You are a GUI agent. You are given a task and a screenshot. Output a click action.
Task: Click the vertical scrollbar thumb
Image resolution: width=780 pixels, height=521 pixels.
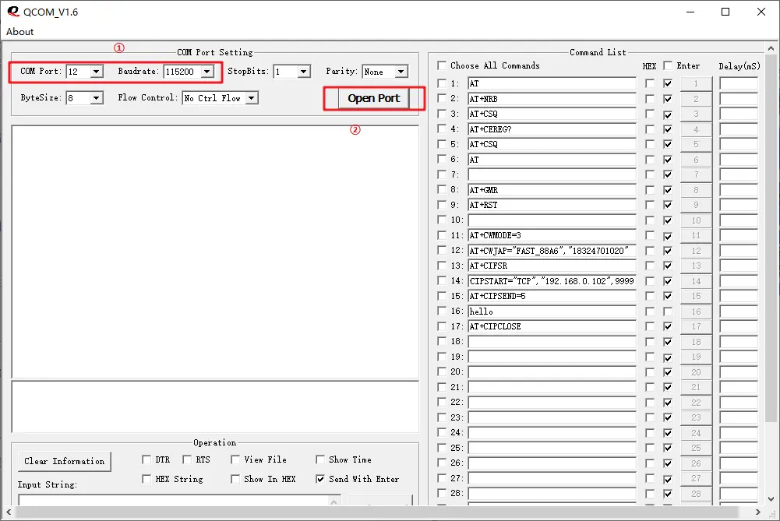coord(771,238)
